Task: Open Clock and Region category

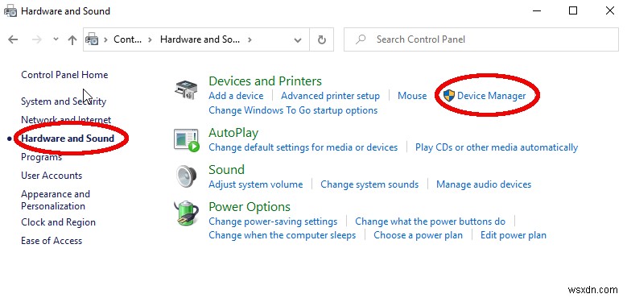Action: pyautogui.click(x=58, y=222)
